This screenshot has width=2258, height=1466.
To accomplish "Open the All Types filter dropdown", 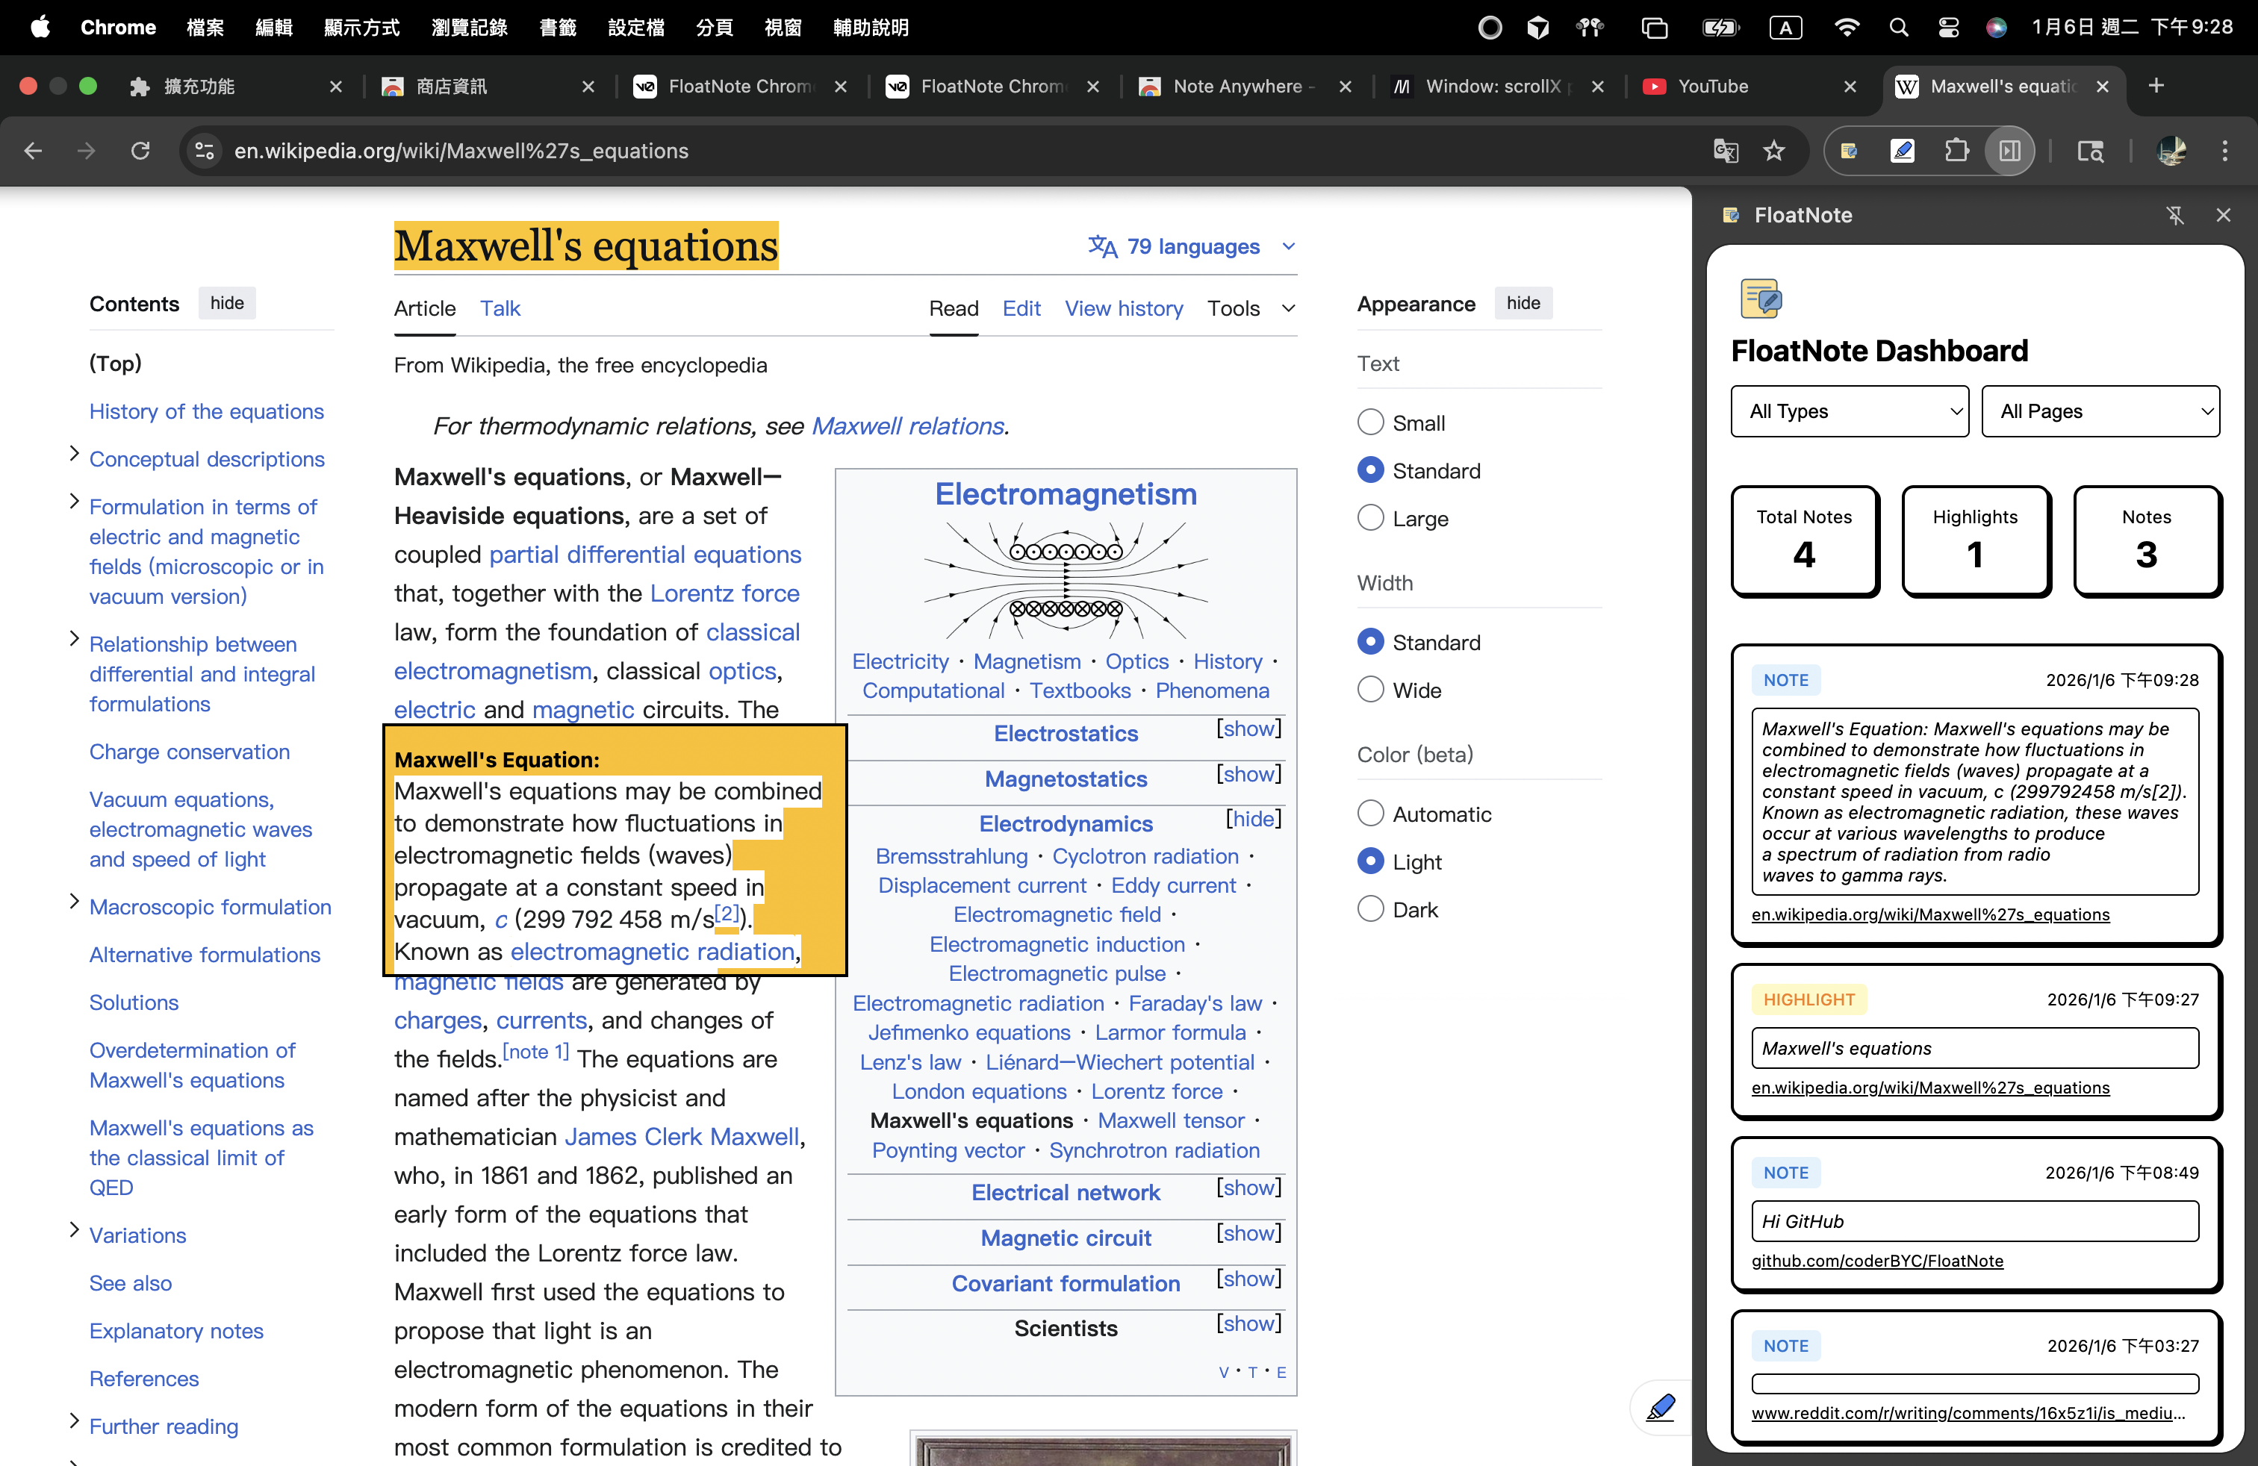I will [x=1849, y=411].
